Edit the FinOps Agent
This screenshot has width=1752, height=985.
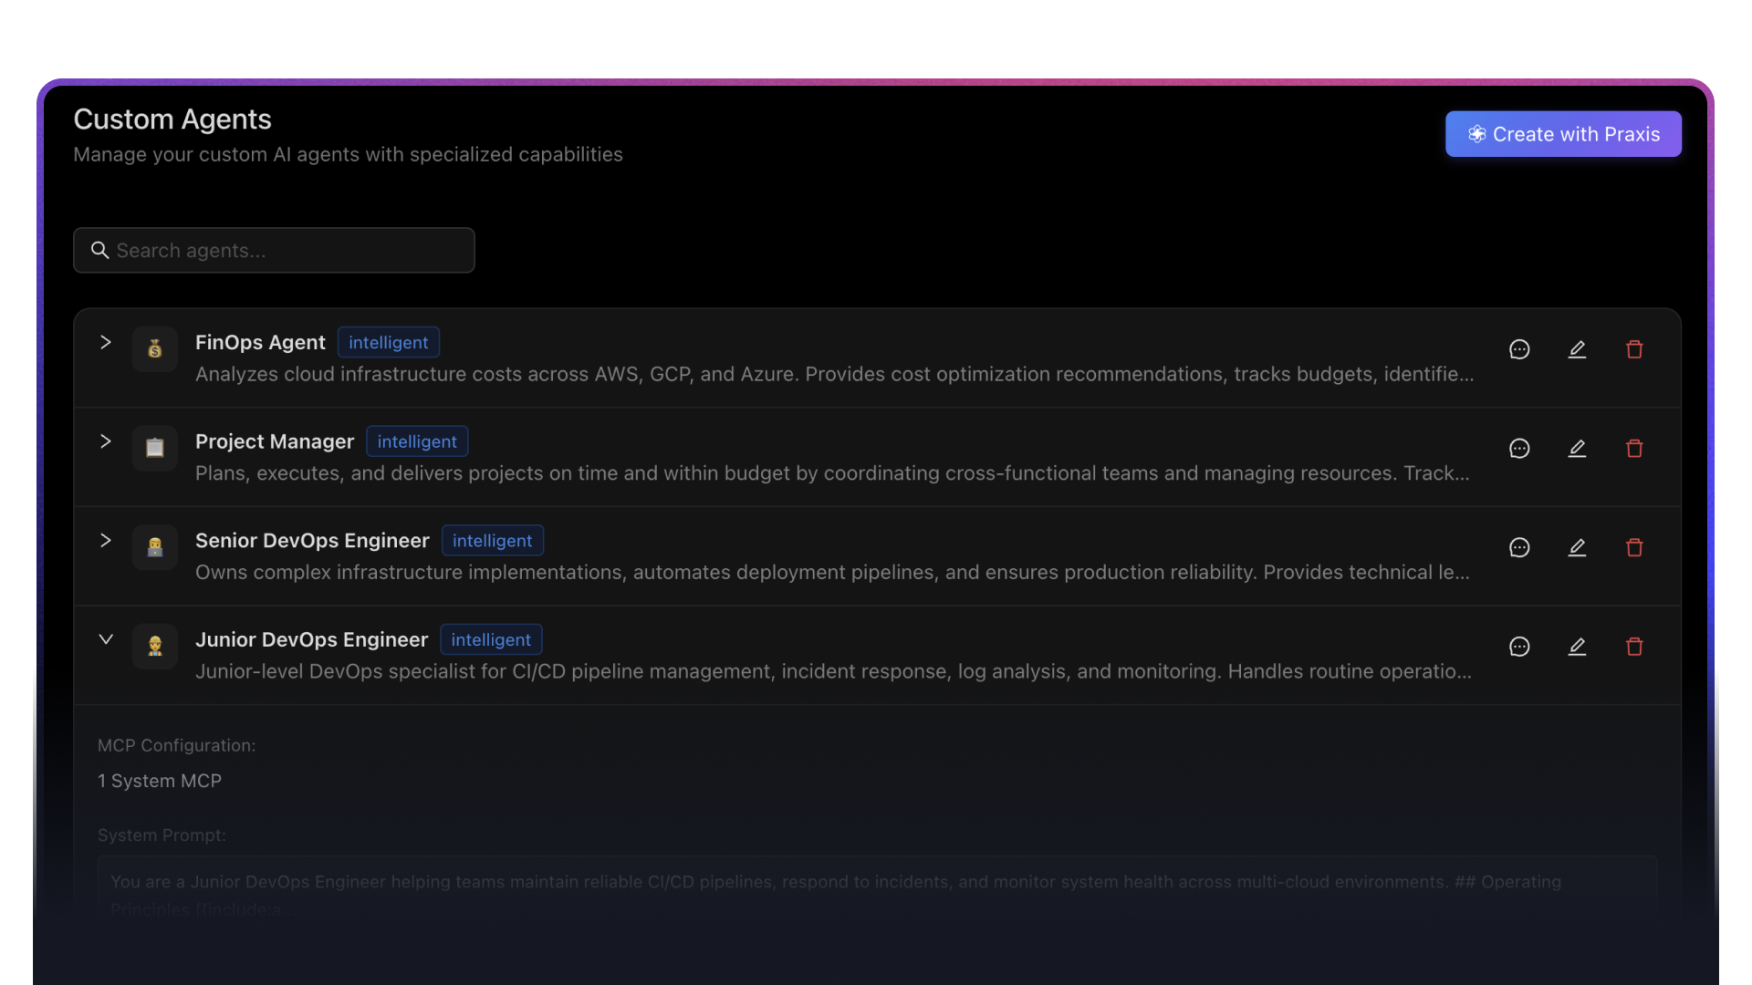coord(1577,348)
